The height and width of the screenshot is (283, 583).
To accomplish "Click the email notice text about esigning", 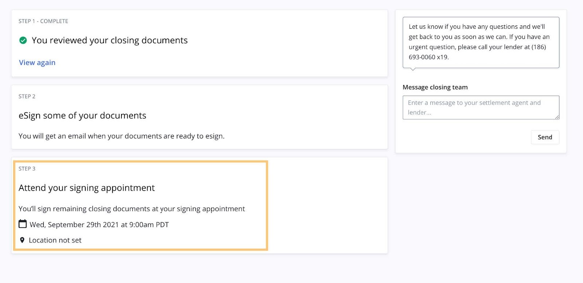I will point(121,136).
